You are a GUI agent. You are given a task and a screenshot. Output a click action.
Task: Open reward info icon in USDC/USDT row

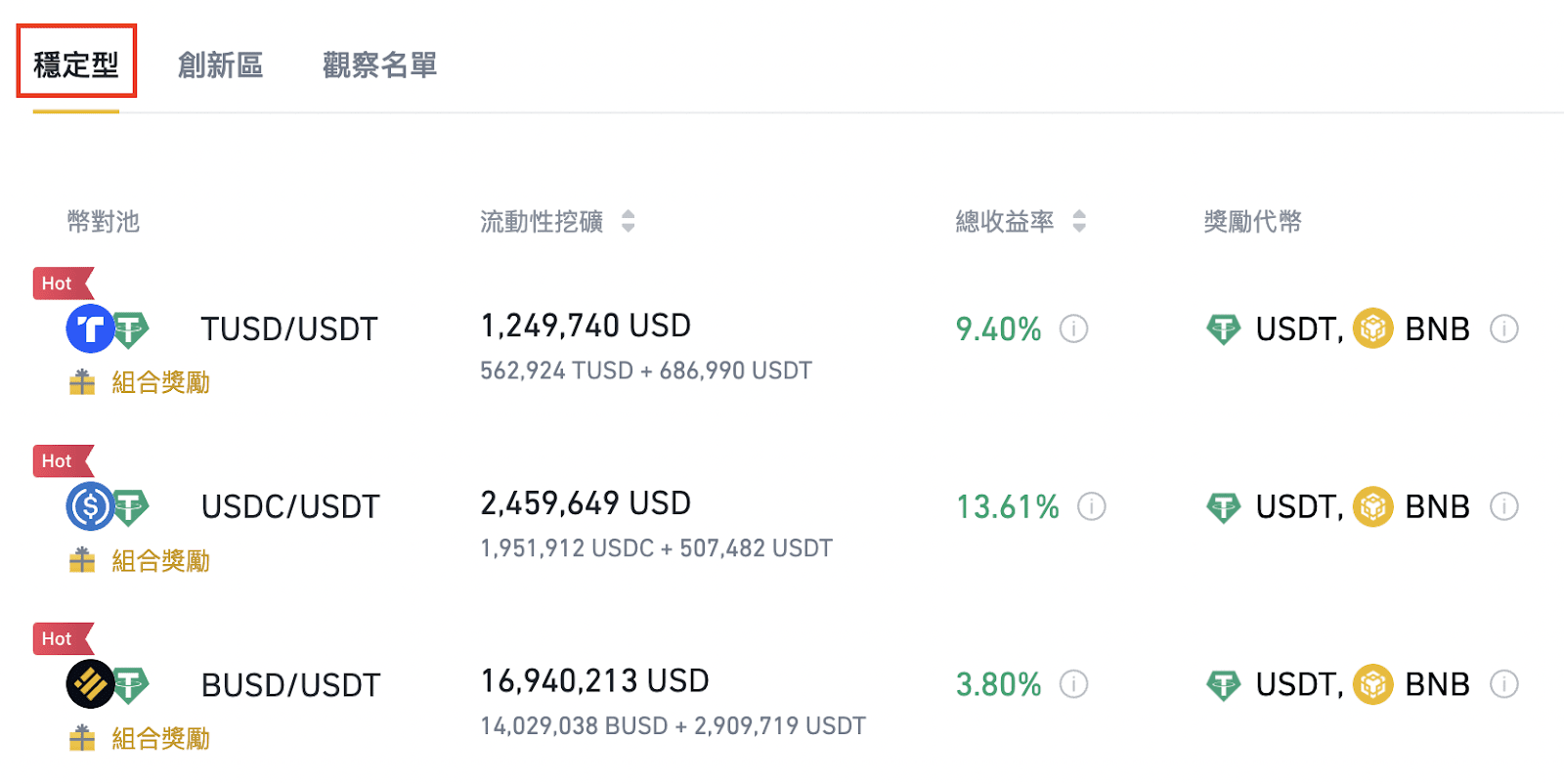click(1503, 506)
